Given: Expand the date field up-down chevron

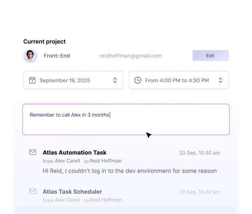Looking at the screenshot, I should [115, 80].
